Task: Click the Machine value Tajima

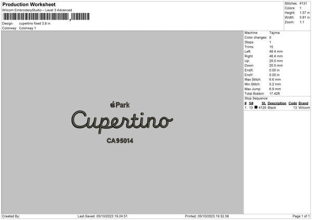Action: click(x=275, y=33)
